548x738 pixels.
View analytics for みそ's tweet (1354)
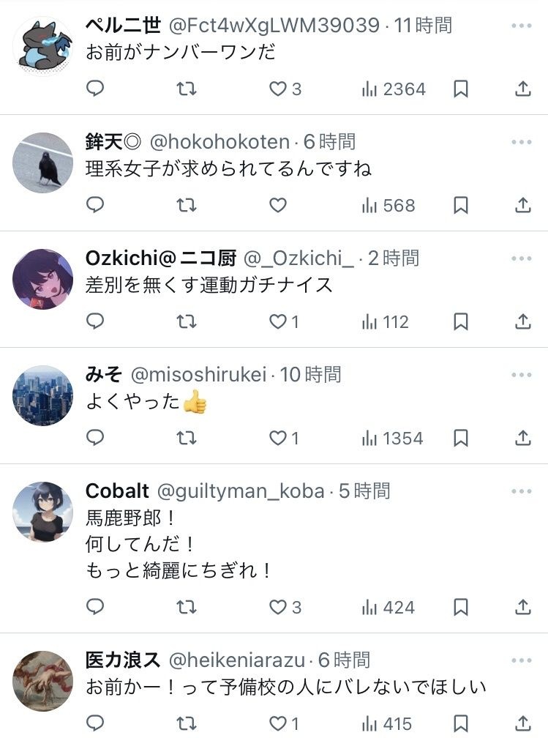point(392,438)
